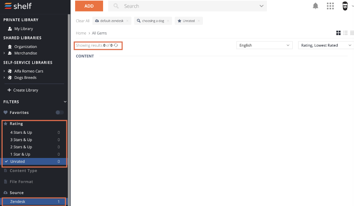Click into the Search field

[x=187, y=6]
